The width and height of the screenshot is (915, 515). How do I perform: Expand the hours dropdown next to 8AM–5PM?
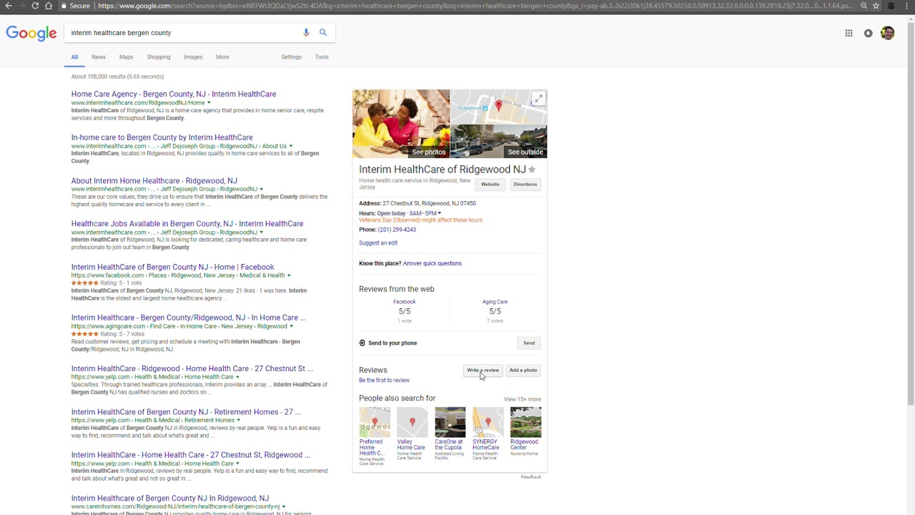[x=439, y=213]
